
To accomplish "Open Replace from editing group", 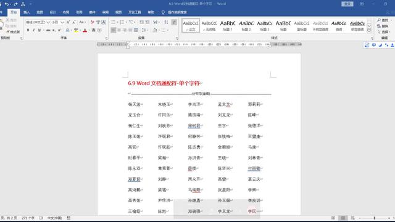I will [383, 26].
